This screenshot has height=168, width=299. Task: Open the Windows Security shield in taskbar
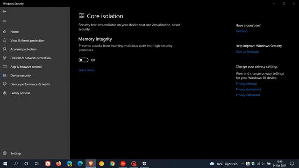[x=144, y=164]
